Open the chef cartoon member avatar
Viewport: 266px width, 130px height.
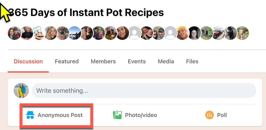39,33
